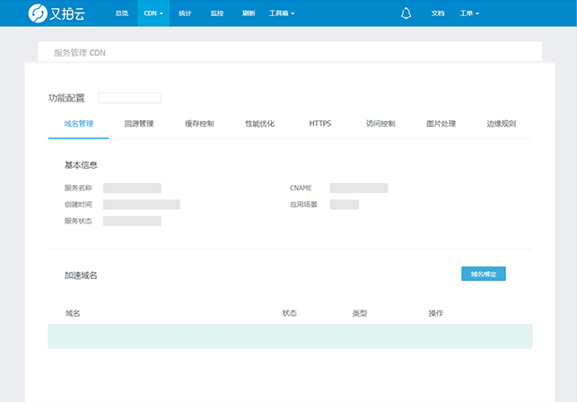Select the 域名管理 tab
The height and width of the screenshot is (402, 577).
(x=79, y=124)
